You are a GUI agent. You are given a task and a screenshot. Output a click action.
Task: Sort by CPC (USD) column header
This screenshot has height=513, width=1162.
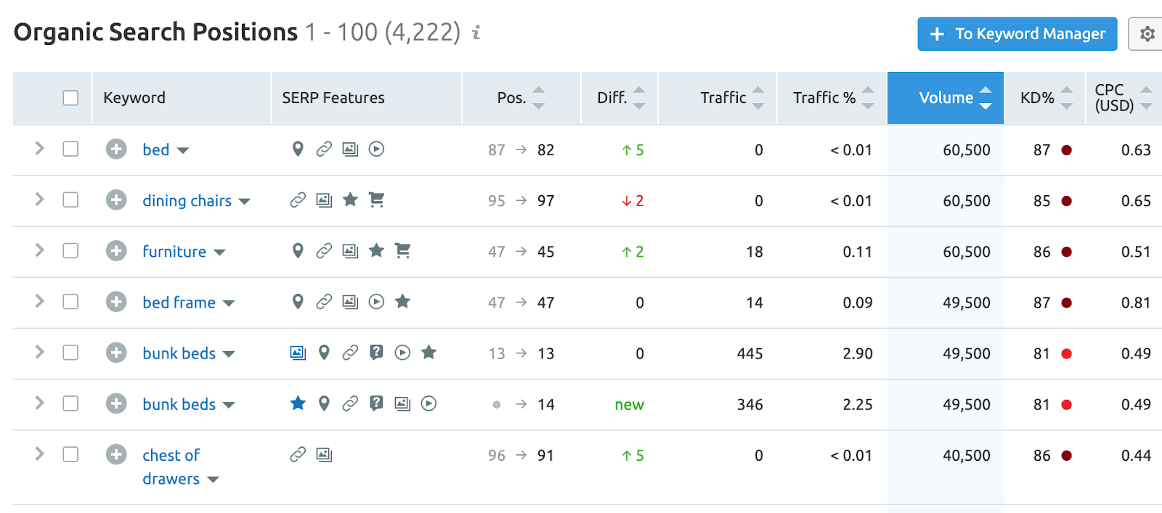point(1123,98)
